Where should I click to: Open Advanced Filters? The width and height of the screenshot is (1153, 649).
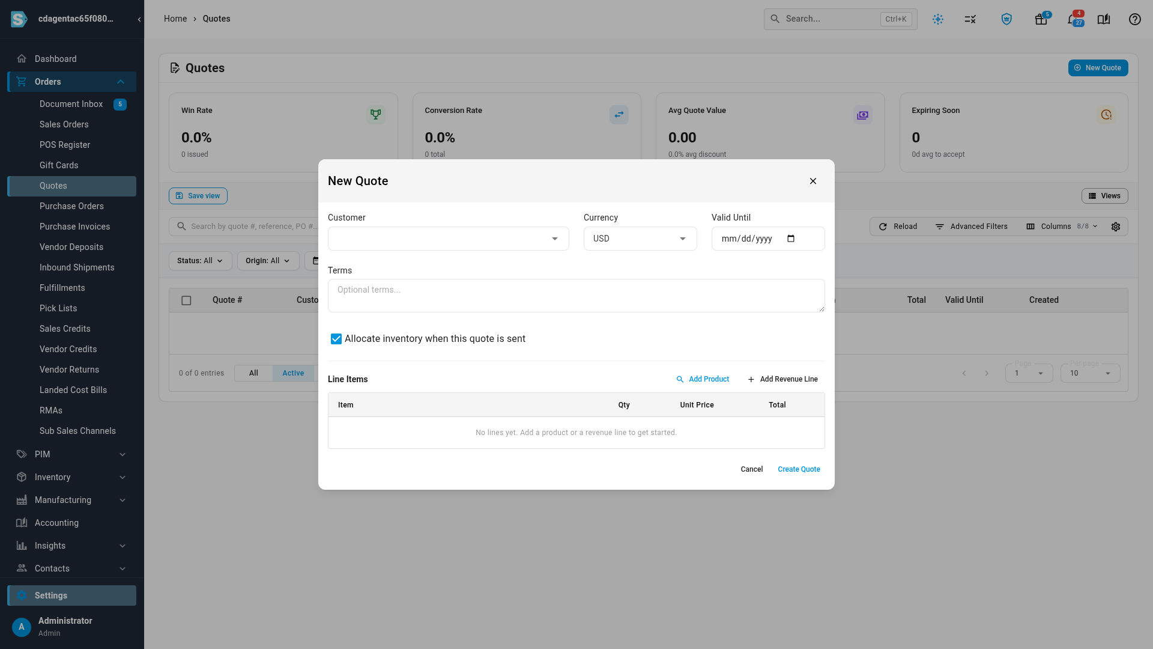(x=971, y=227)
